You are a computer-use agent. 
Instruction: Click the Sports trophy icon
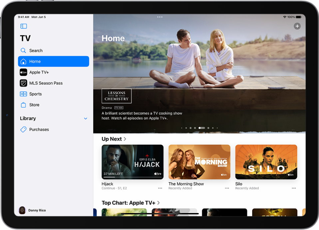[23, 94]
